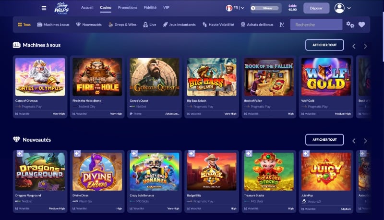Open the Fire in the Hole thumbnail

[97, 77]
